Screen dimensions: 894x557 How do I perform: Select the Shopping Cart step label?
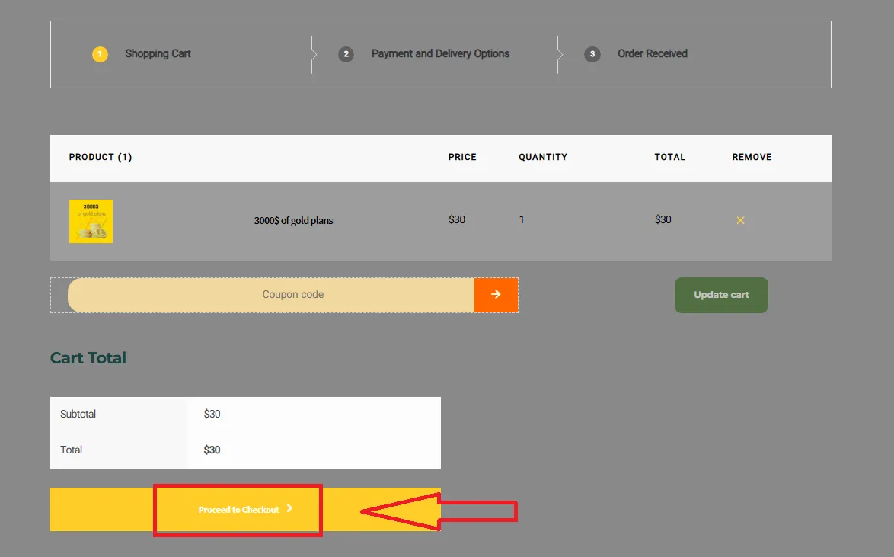158,54
